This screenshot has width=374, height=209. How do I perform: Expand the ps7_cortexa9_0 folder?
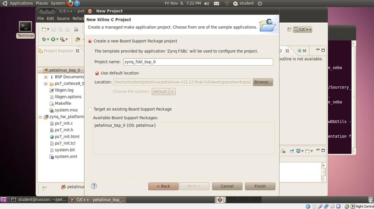click(x=46, y=84)
